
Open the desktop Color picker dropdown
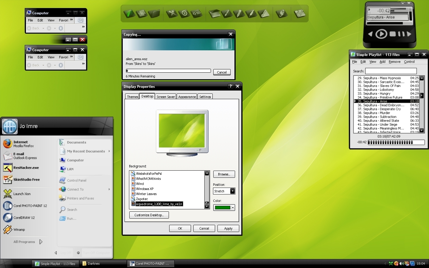233,208
